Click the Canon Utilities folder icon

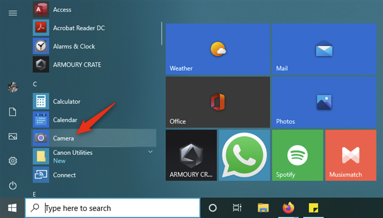pyautogui.click(x=41, y=156)
